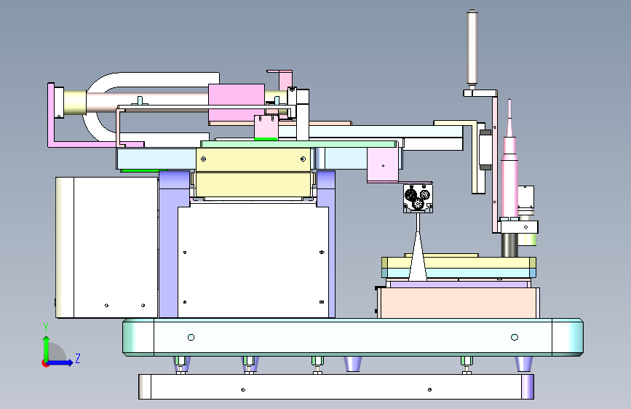
Task: Select the white cone below the connector block
Action: coord(418,258)
